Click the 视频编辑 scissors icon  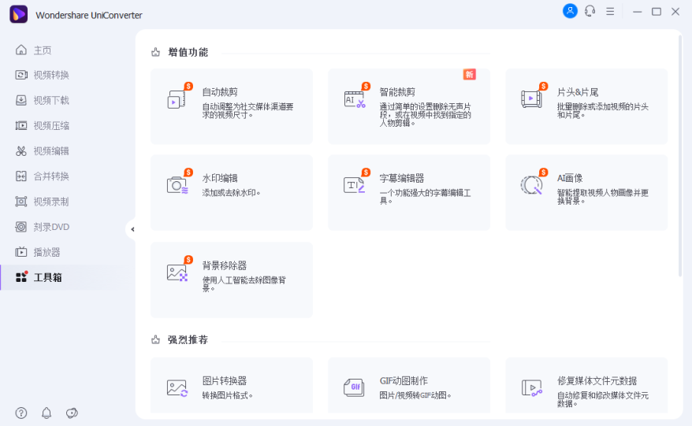pyautogui.click(x=20, y=151)
